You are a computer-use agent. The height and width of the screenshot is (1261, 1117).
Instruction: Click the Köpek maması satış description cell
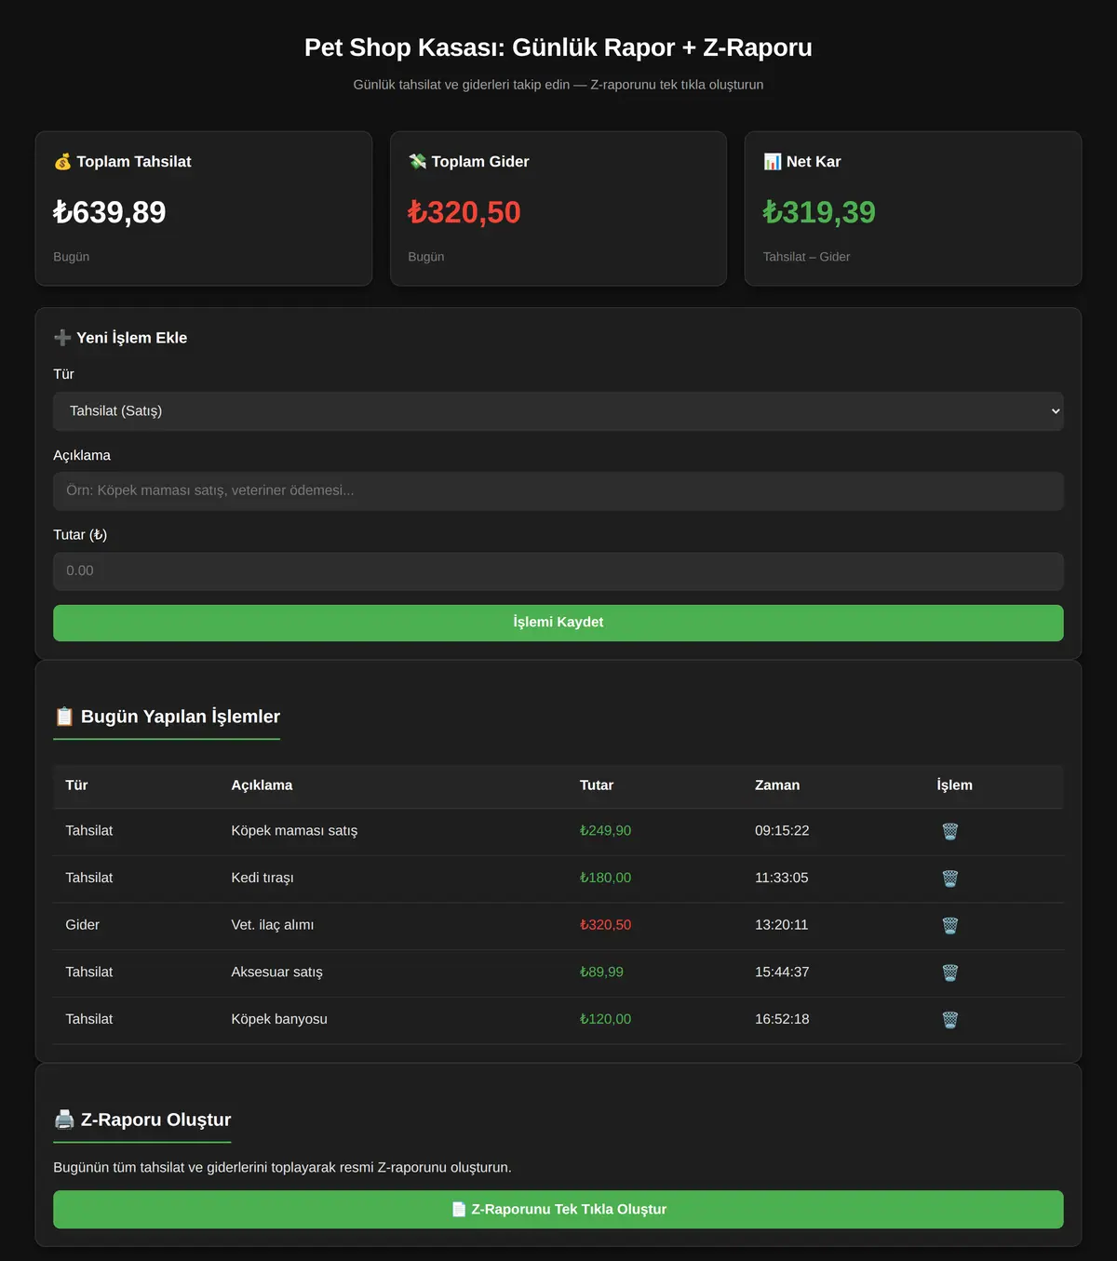click(x=294, y=831)
